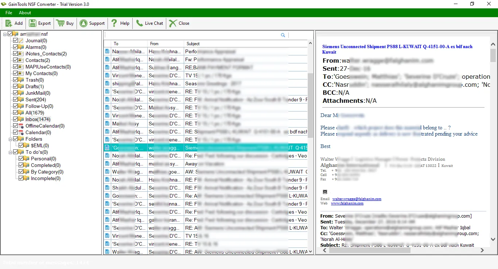498x269 pixels.
Task: Sort list by From column
Action: click(x=166, y=43)
